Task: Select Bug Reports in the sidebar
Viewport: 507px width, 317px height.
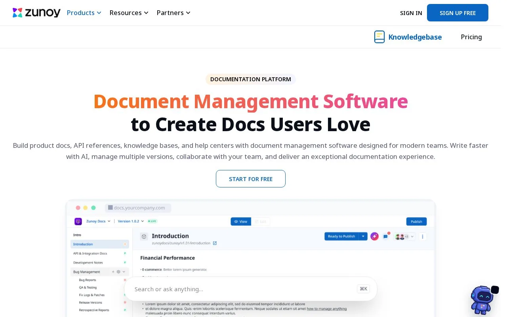Action: coord(88,280)
